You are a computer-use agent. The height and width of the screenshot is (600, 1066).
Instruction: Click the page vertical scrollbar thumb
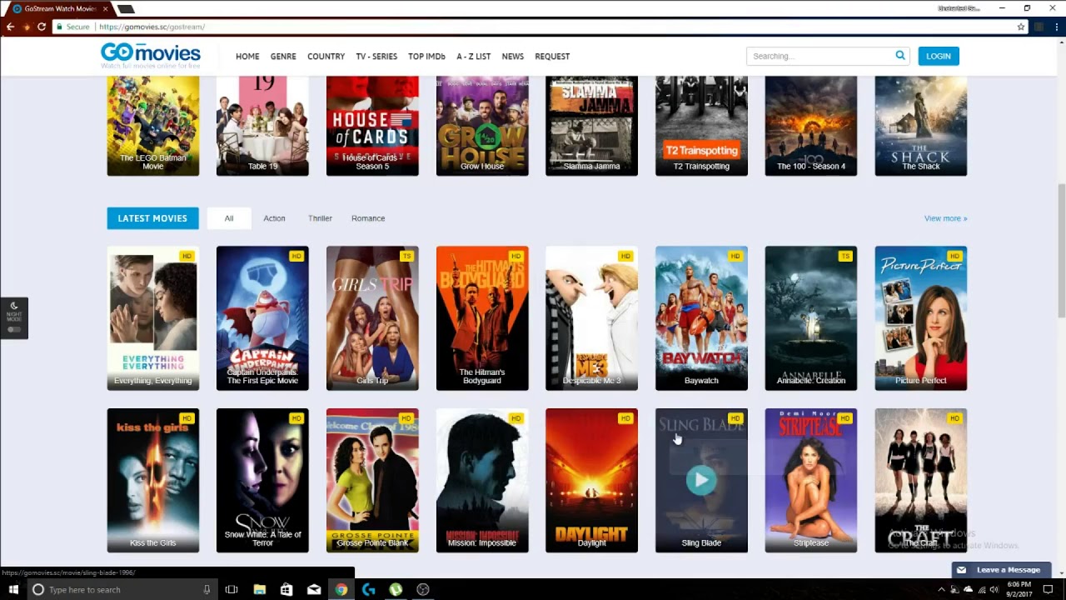pos(1061,250)
